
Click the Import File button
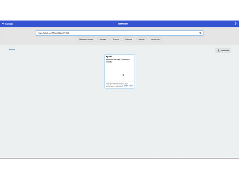point(223,50)
